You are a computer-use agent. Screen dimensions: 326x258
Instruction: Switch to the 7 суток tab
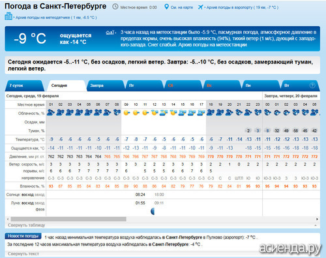click(x=24, y=86)
